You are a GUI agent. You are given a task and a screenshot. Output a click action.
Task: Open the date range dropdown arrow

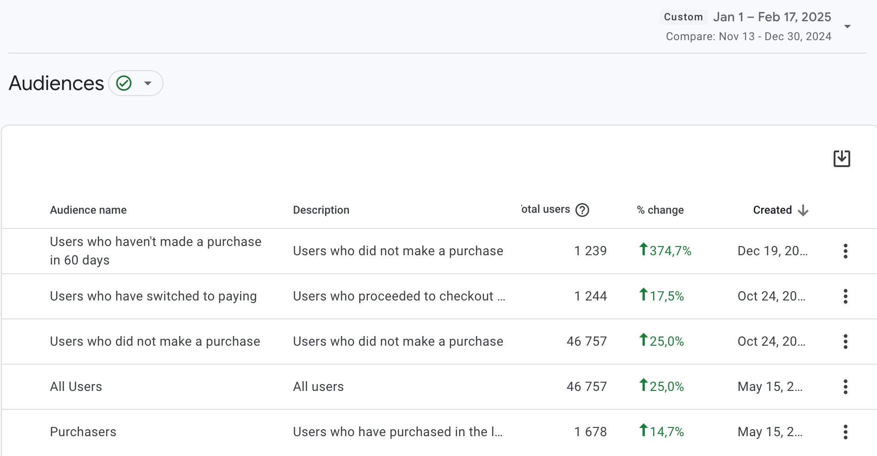[x=847, y=26]
